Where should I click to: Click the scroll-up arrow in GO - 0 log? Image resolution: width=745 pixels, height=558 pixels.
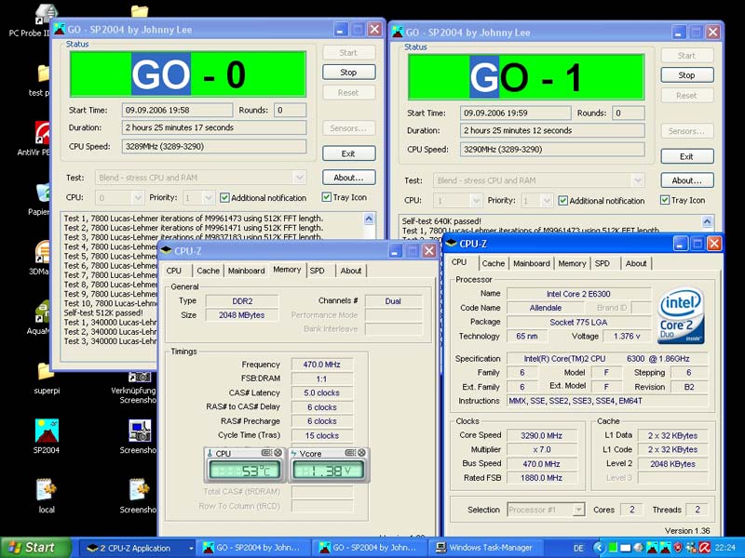point(369,219)
